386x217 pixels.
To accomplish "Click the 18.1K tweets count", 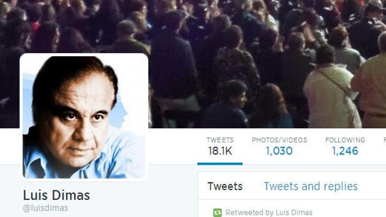I will click(220, 151).
